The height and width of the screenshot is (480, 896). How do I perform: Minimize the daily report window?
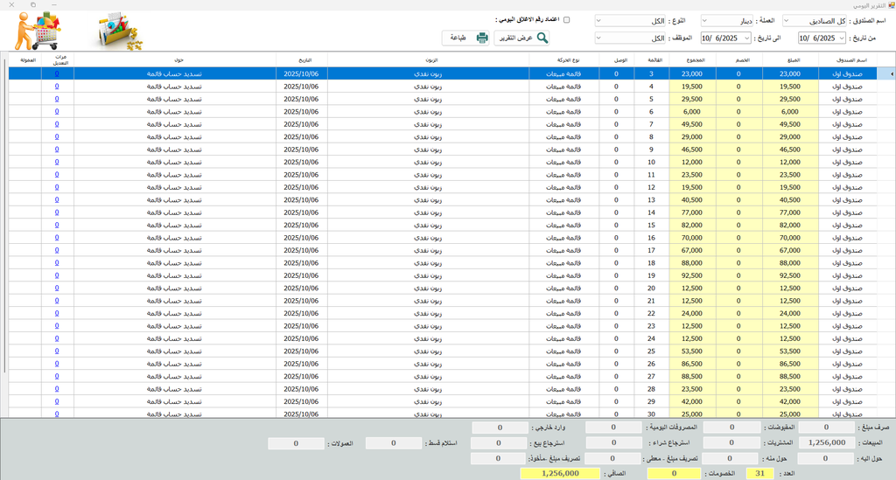(x=53, y=4)
